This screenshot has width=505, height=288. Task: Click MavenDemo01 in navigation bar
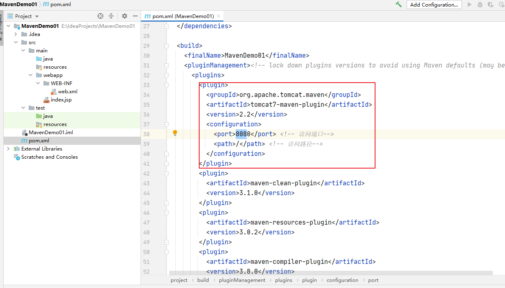tap(18, 4)
